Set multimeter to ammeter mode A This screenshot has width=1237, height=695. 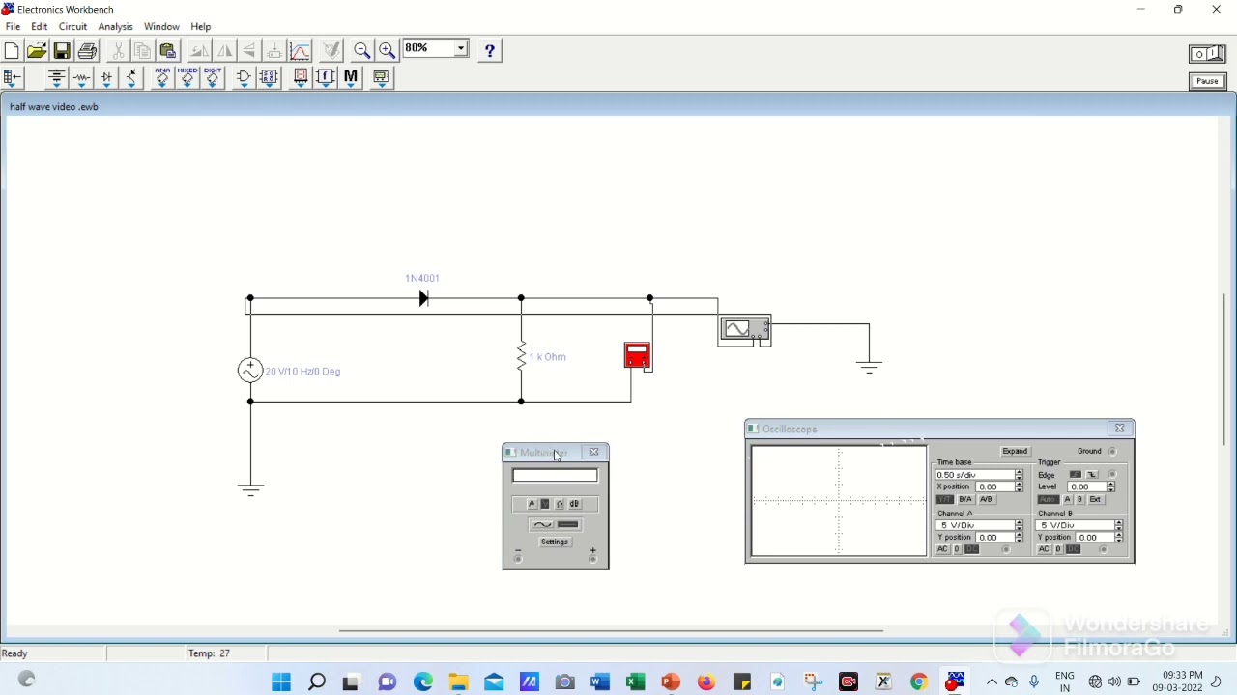[x=532, y=504]
